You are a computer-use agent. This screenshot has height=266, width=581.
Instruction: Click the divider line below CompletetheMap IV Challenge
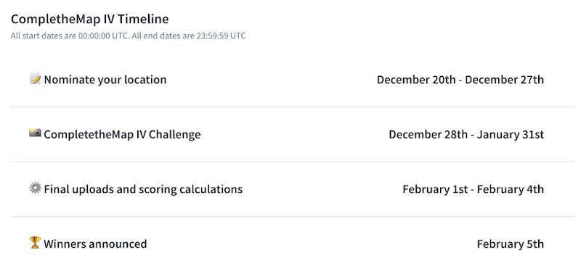[293, 162]
